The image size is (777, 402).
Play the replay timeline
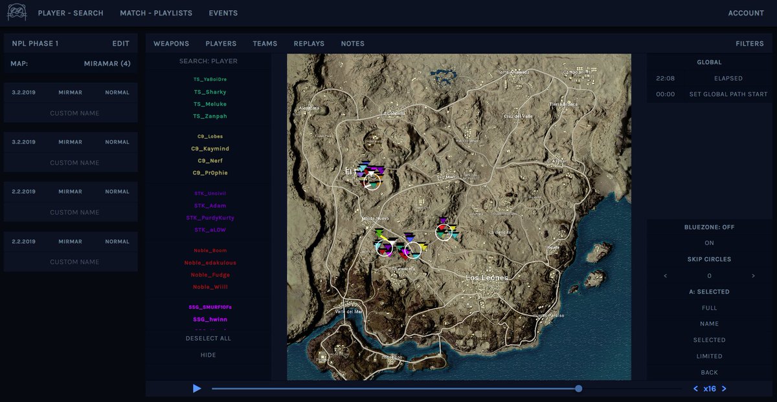197,388
